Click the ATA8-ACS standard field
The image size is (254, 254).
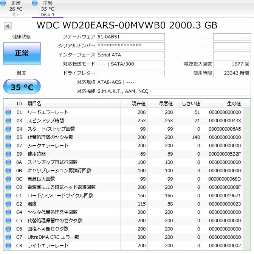click(x=174, y=83)
